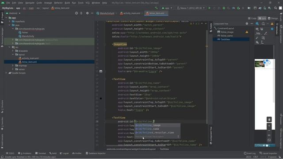Click the design surface select icon
The width and height of the screenshot is (283, 159).
[257, 23]
